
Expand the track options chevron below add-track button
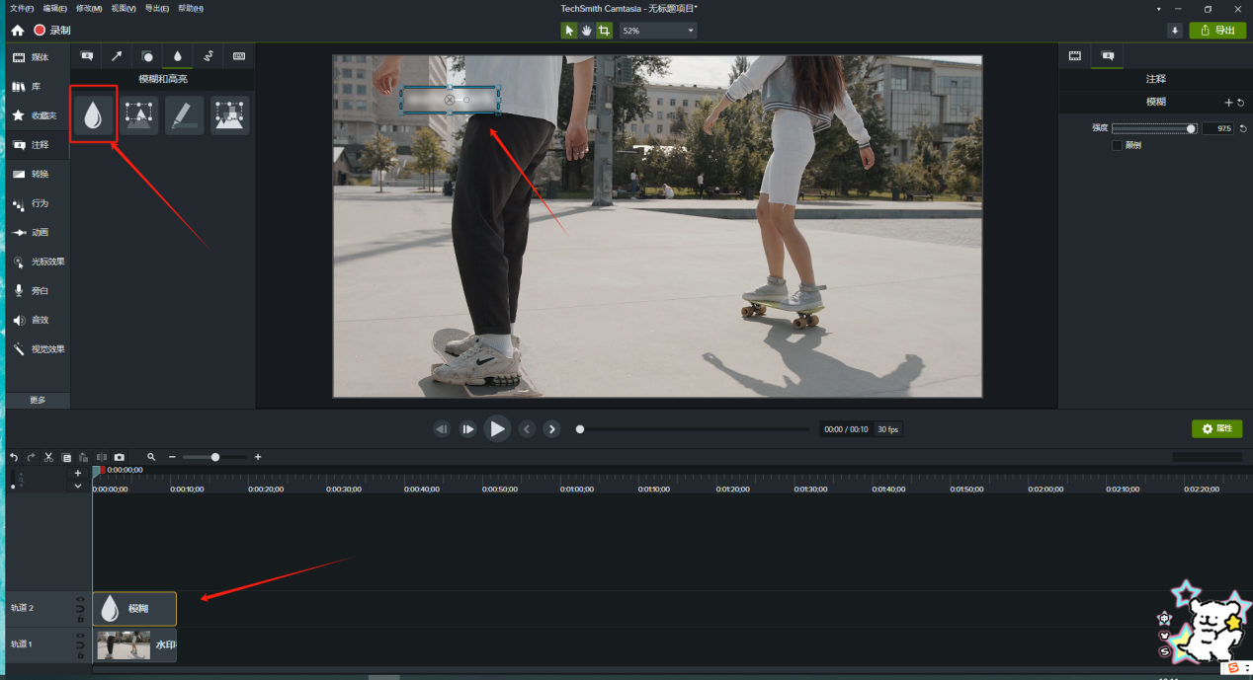(78, 486)
